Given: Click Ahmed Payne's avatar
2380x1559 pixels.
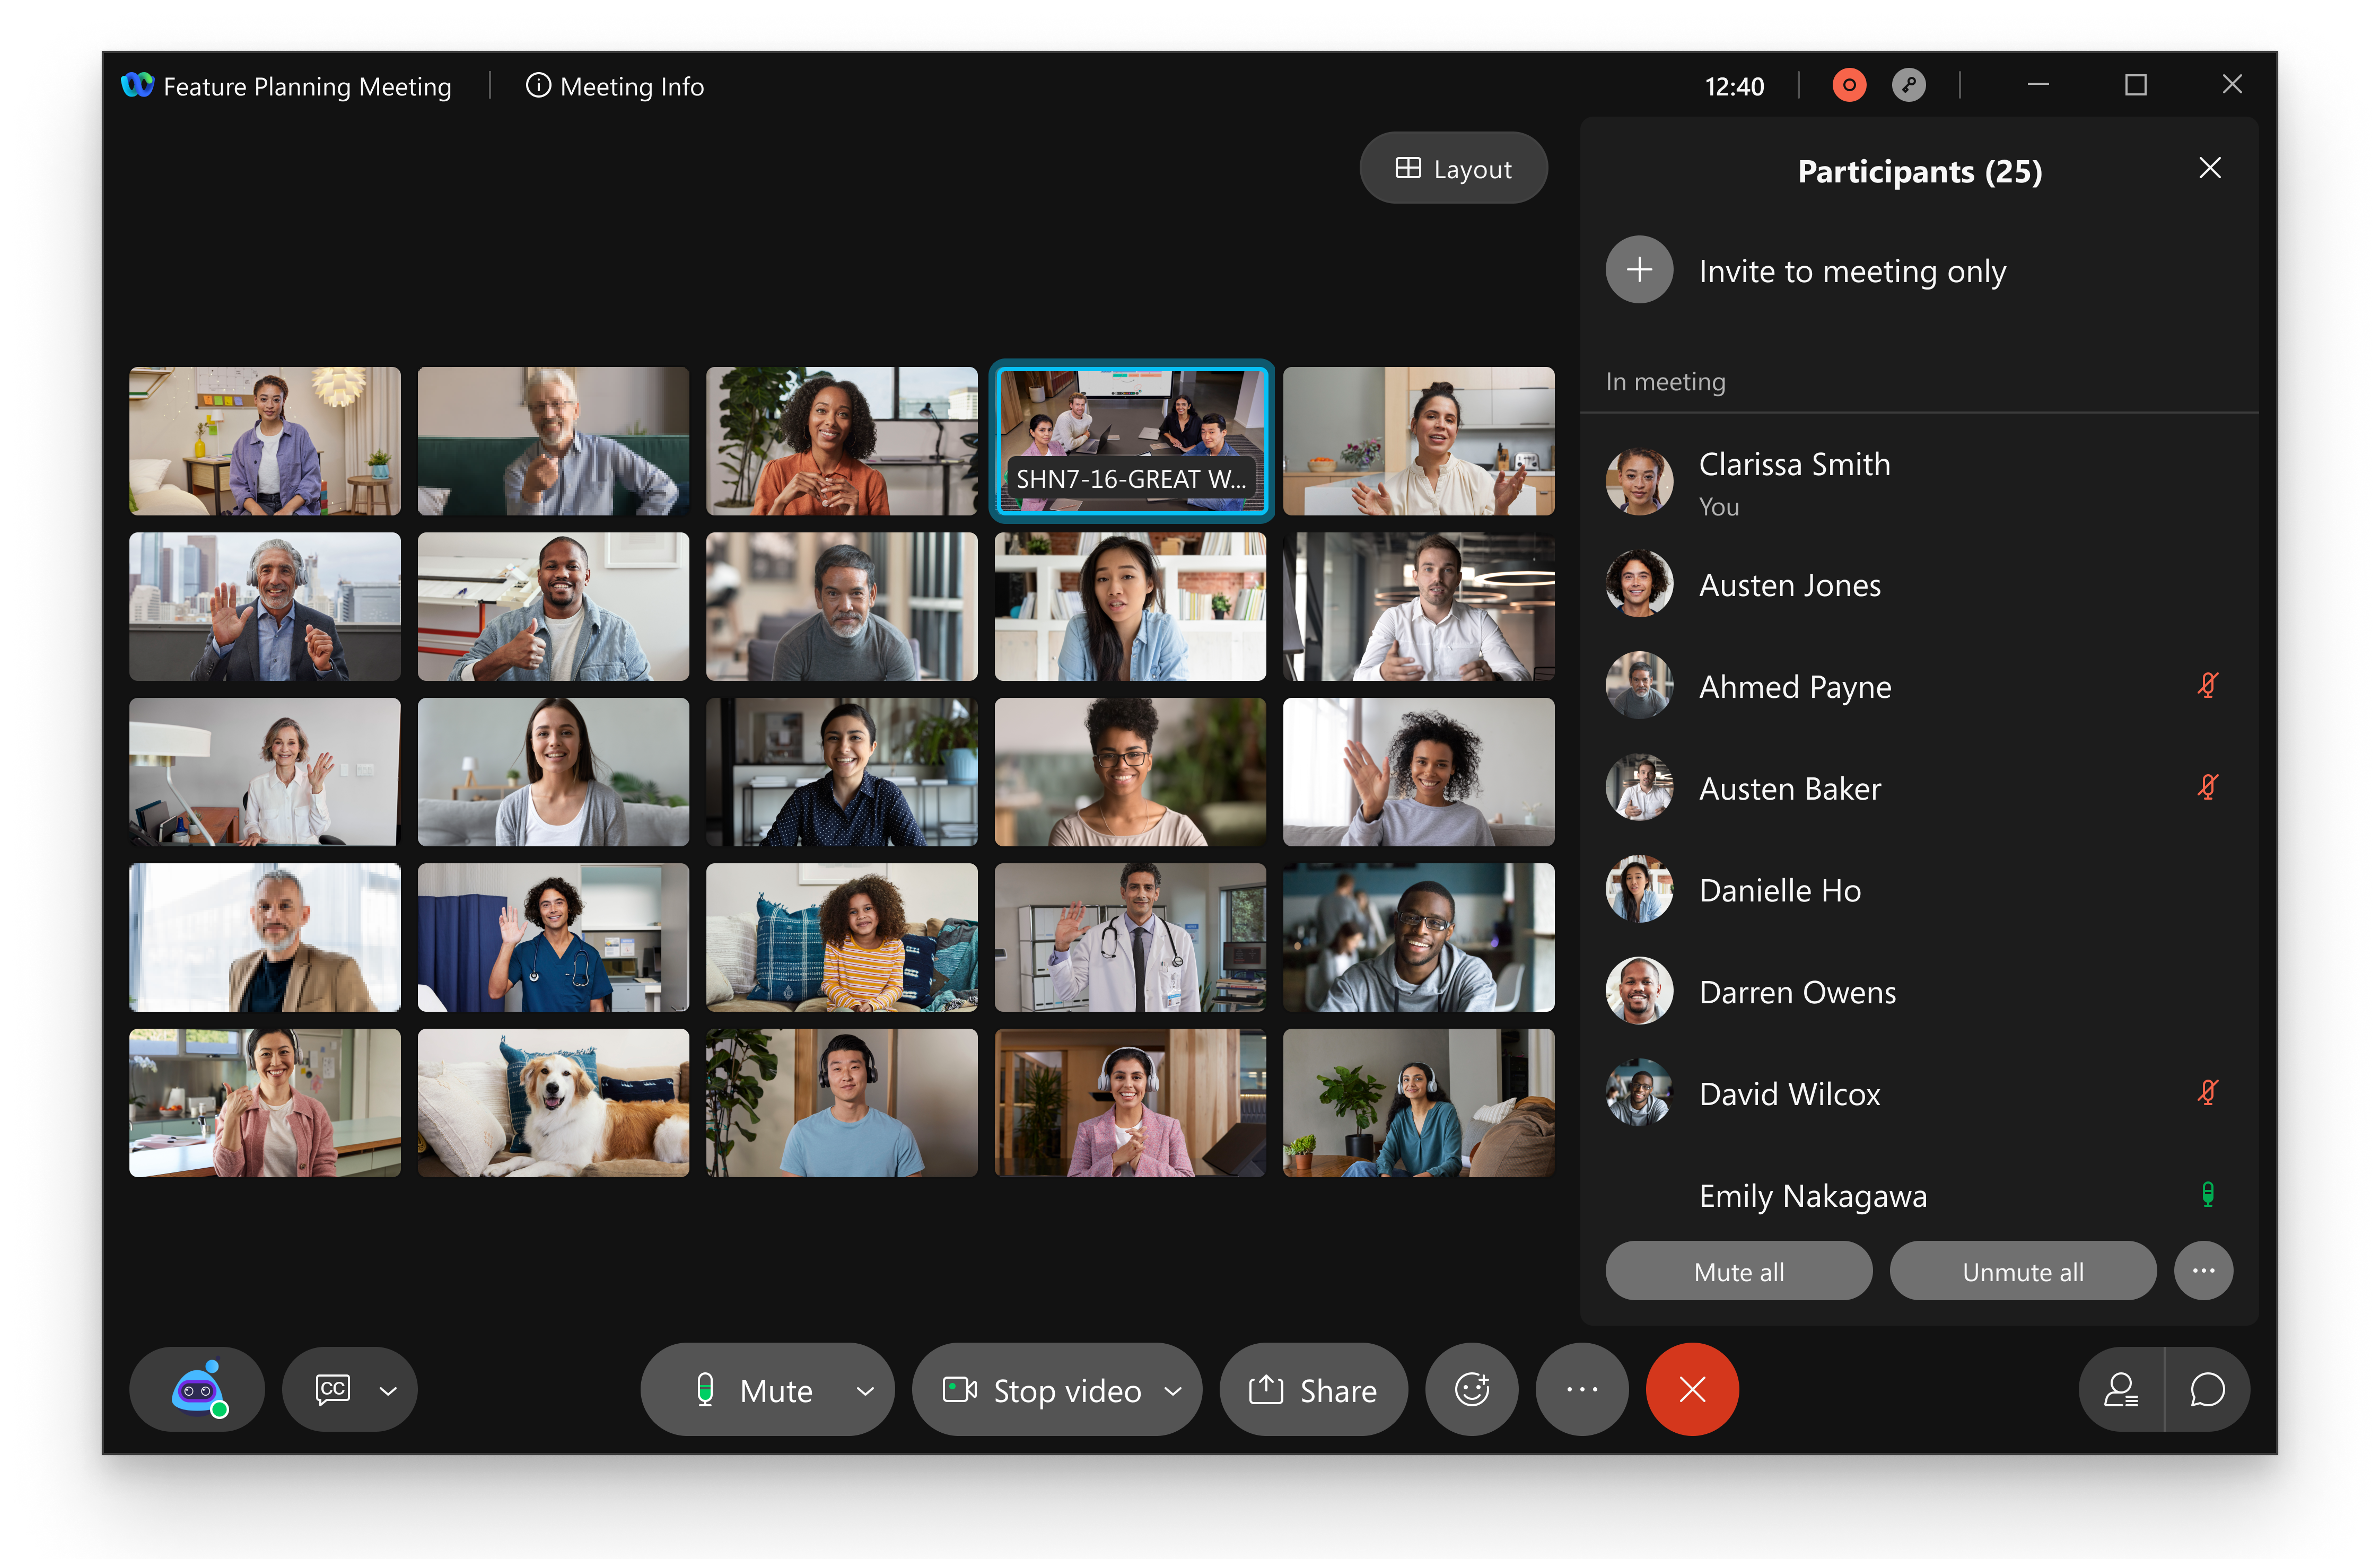Looking at the screenshot, I should (x=1639, y=686).
